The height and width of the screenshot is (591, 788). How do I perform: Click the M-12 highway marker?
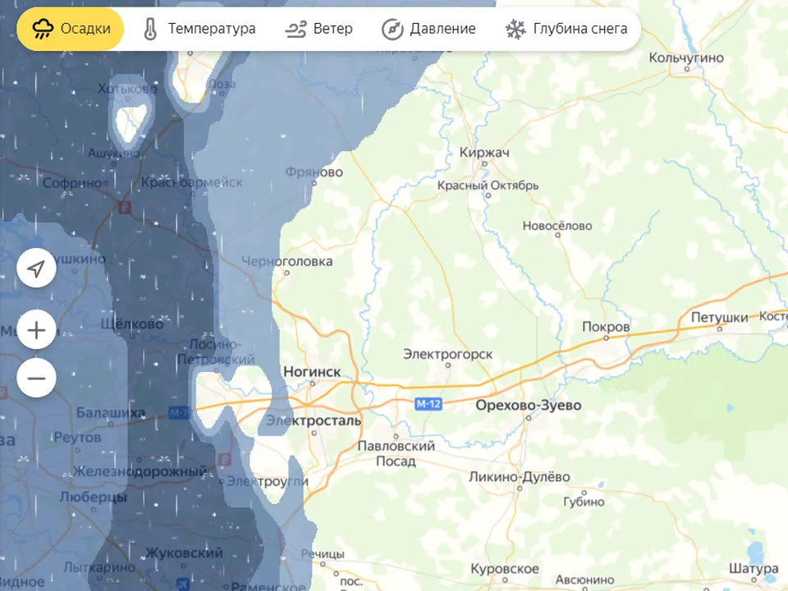click(428, 403)
